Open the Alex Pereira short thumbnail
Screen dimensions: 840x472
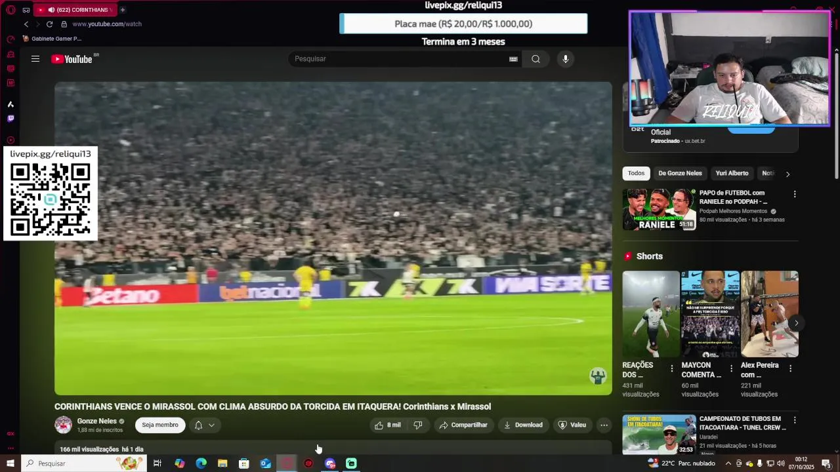point(769,314)
